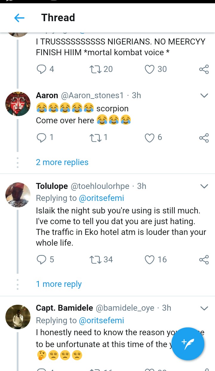Reply to Aaron's scorpion tweet
Image resolution: width=215 pixels, height=371 pixels.
[41, 137]
